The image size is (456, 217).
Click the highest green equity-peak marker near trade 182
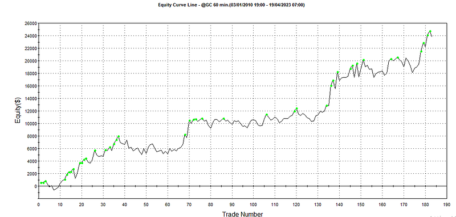(430, 31)
